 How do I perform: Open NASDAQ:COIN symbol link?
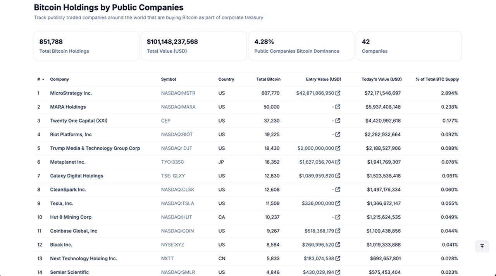point(178,231)
